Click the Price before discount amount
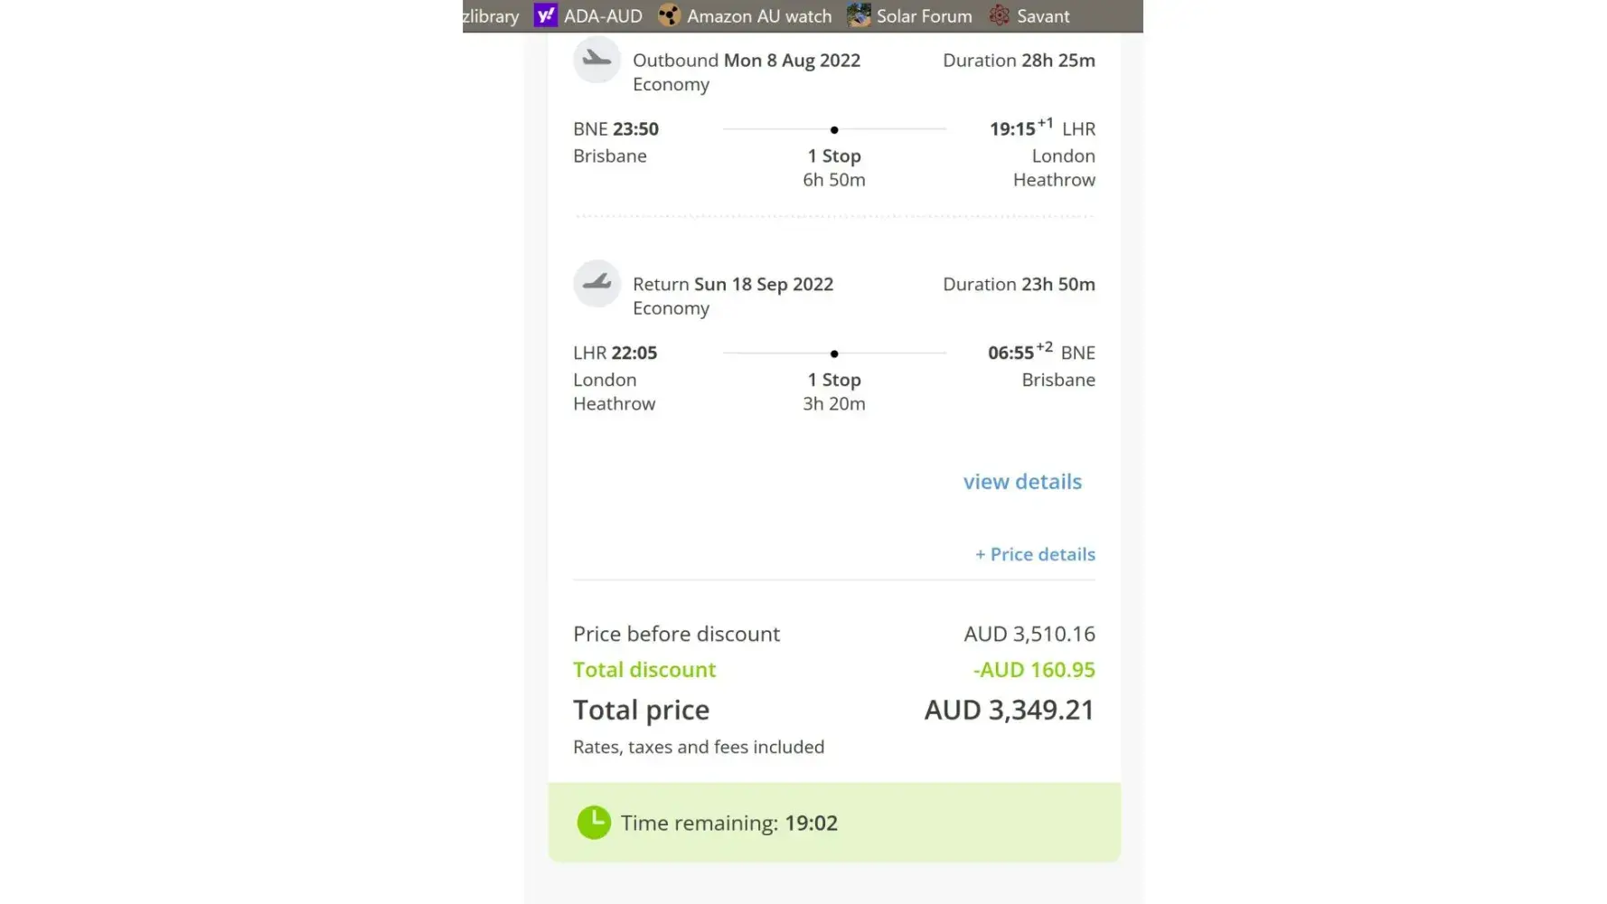1607x904 pixels. [1029, 634]
